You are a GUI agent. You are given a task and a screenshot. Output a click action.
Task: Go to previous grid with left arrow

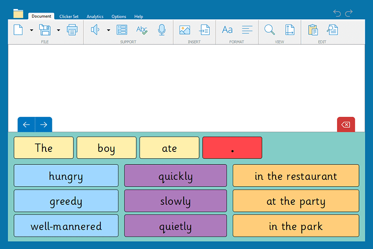(x=26, y=124)
